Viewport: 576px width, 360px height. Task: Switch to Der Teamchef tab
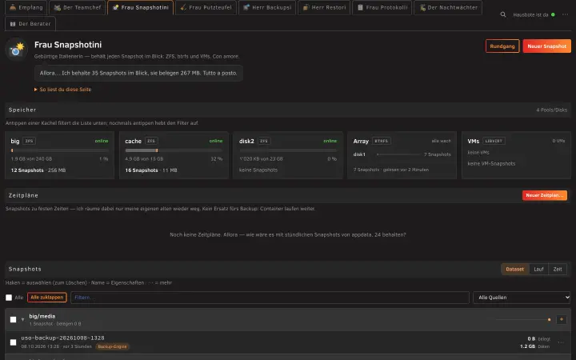[x=77, y=7]
